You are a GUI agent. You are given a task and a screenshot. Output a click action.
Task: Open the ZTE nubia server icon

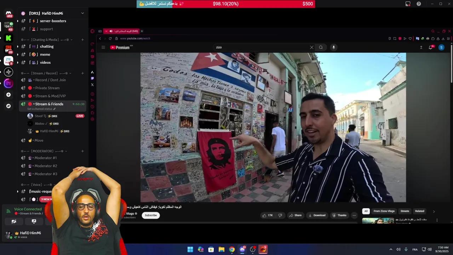tap(8, 61)
